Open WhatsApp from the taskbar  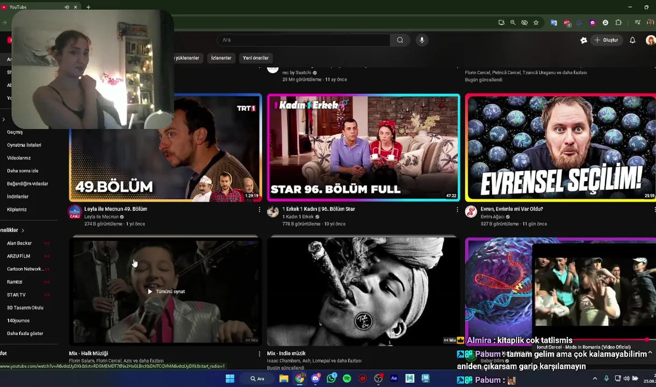coord(331,379)
